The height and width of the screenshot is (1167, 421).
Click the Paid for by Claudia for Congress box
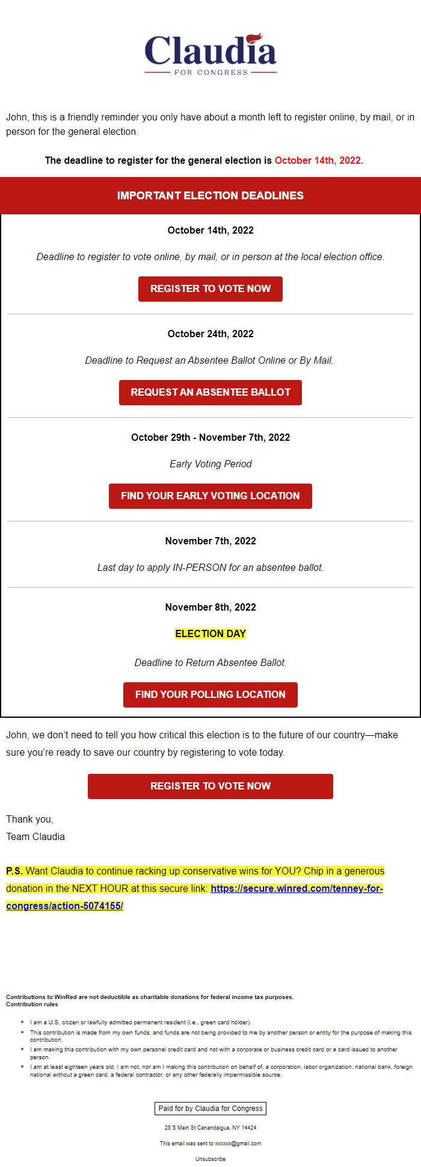[x=210, y=1109]
